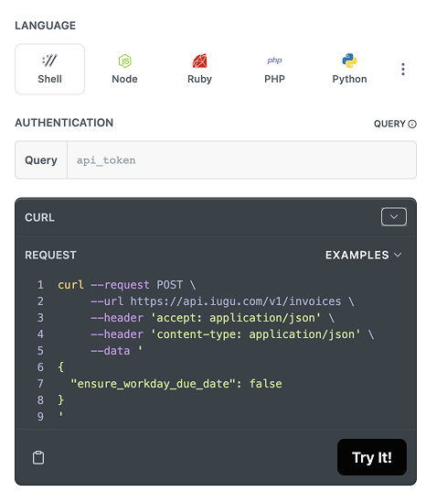The width and height of the screenshot is (426, 492).
Task: Click the LANGUAGE section heading
Action: [x=46, y=26]
